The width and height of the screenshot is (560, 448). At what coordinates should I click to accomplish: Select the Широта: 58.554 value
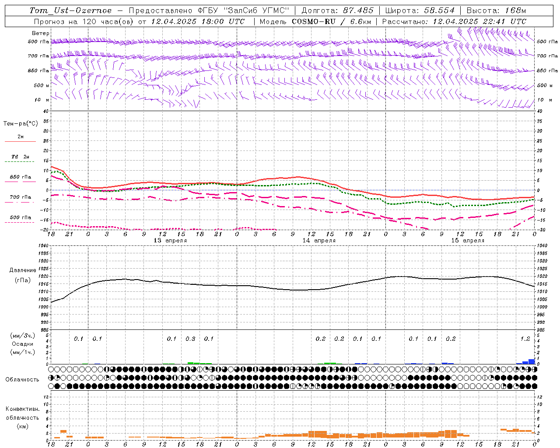point(420,10)
